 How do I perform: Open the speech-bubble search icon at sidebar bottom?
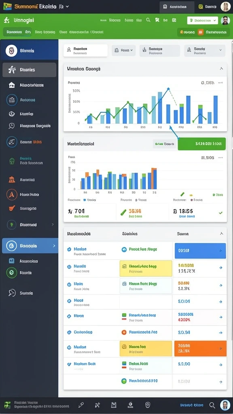tap(12, 293)
